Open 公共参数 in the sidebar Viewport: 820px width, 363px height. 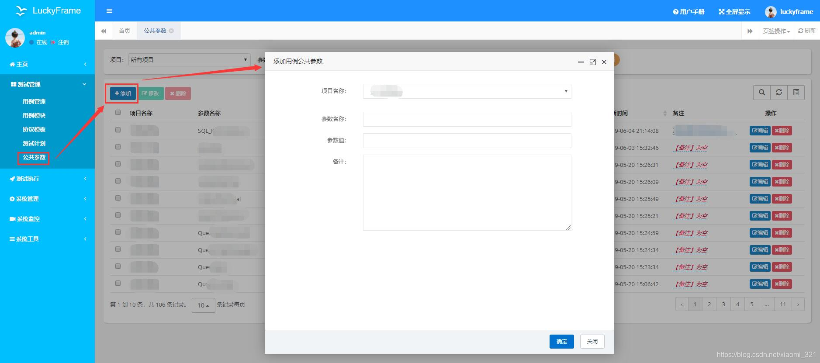pyautogui.click(x=34, y=157)
